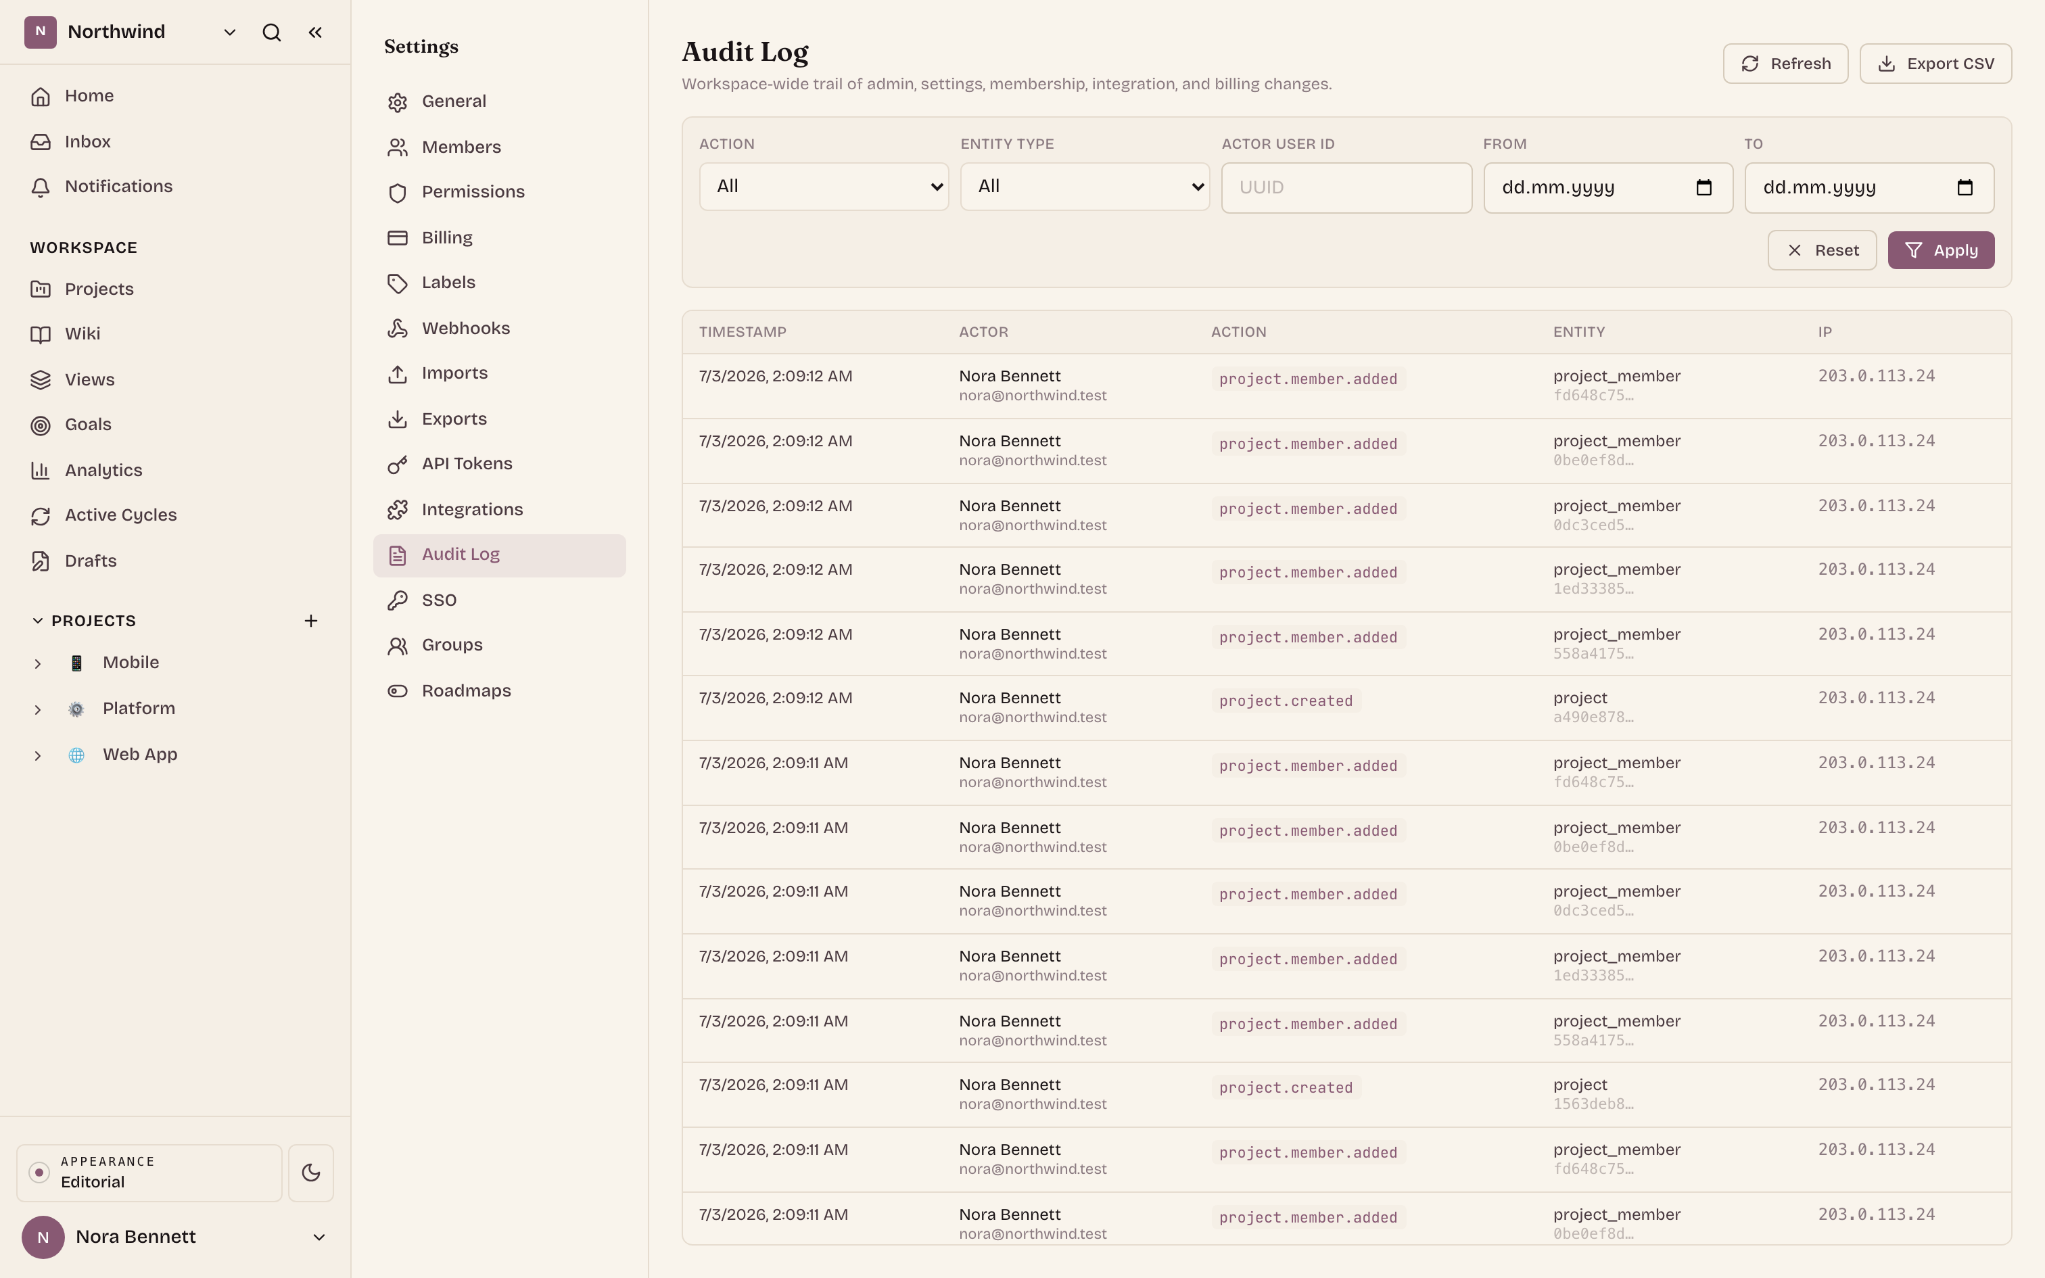Viewport: 2045px width, 1278px height.
Task: Click the TIMESTAMP column header
Action: tap(742, 332)
